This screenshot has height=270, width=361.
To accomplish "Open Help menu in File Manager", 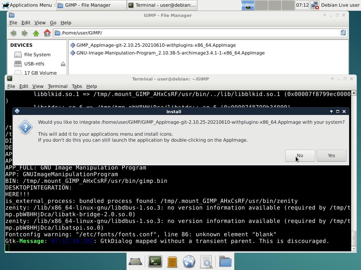I will pos(66,23).
